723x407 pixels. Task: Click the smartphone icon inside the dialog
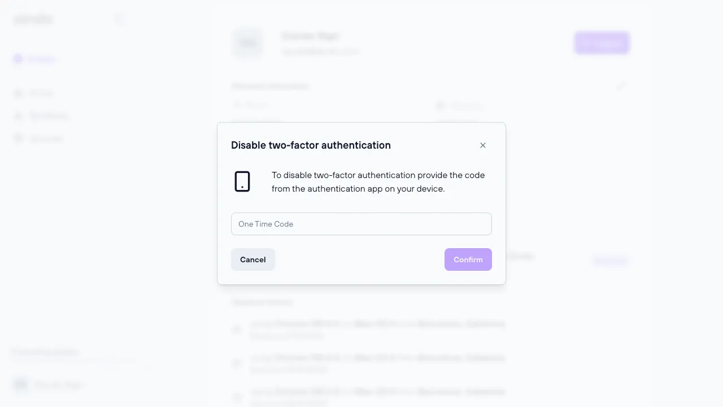(242, 181)
